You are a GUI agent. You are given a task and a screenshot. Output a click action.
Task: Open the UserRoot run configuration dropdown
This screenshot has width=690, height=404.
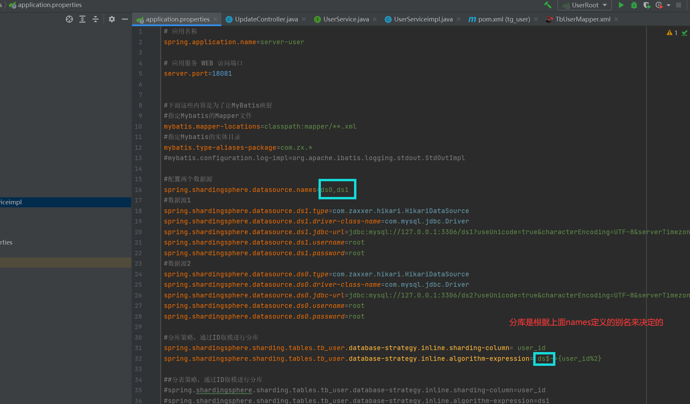[x=584, y=5]
